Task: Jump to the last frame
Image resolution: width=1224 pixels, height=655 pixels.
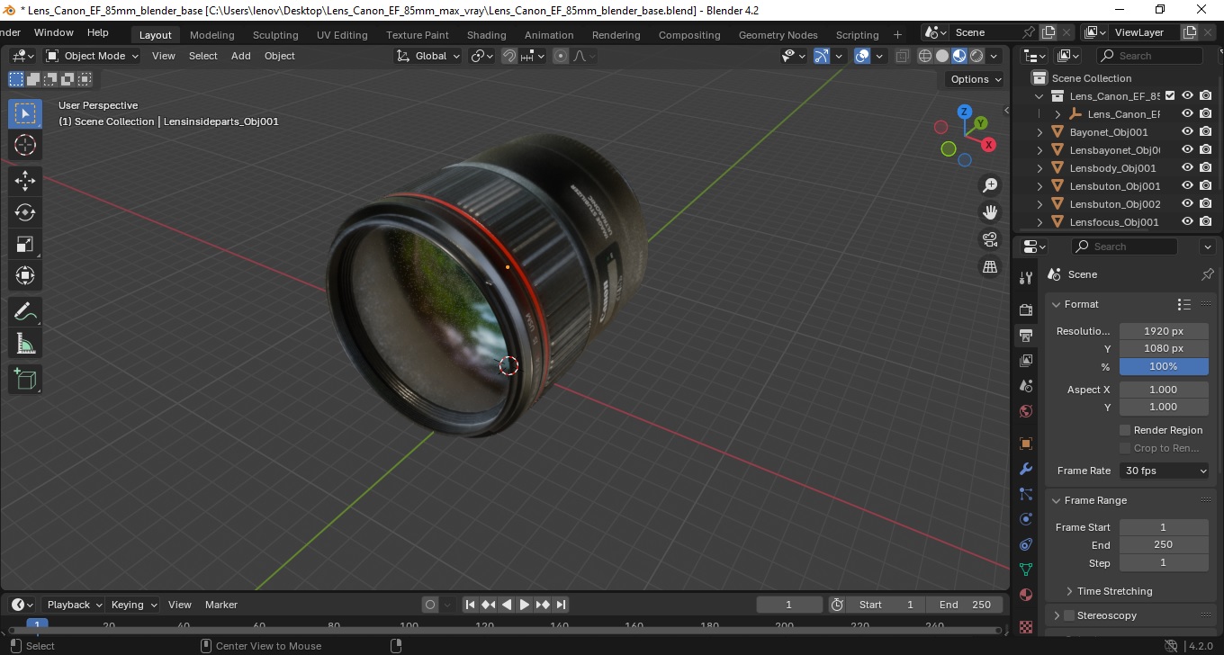Action: [561, 605]
